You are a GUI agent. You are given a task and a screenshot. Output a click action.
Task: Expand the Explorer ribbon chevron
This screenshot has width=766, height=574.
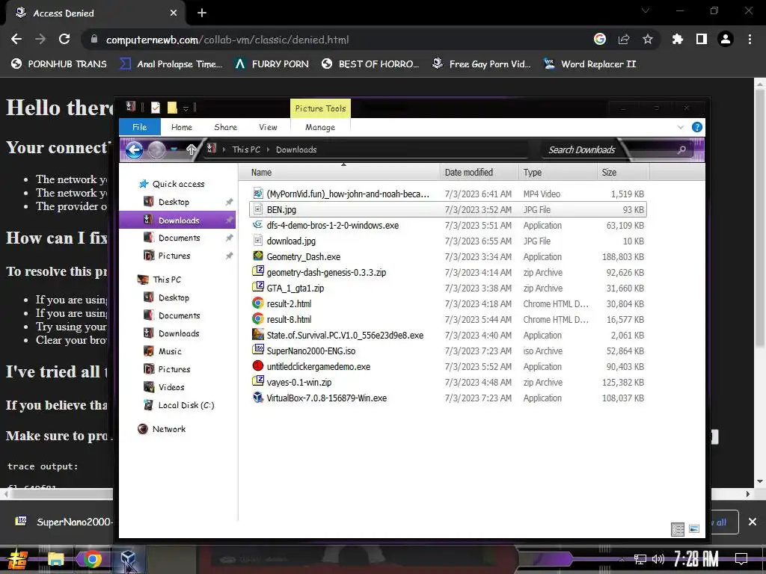tap(681, 127)
